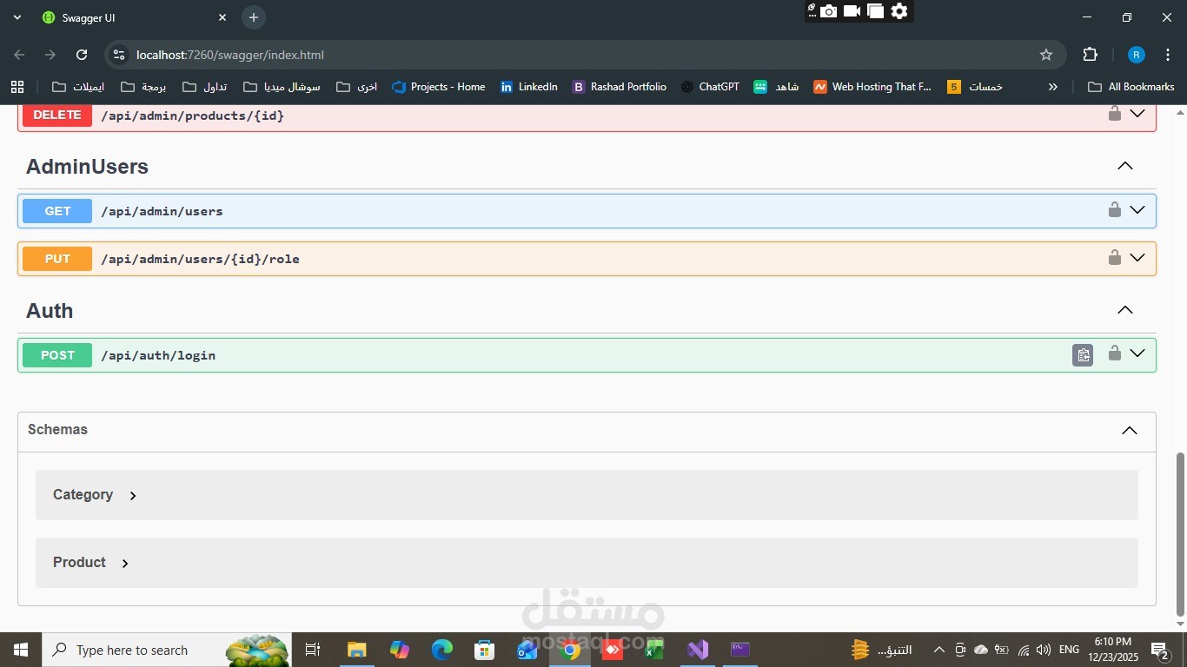The width and height of the screenshot is (1187, 667).
Task: Expand the POST /api/auth/login chevron
Action: click(x=1137, y=353)
